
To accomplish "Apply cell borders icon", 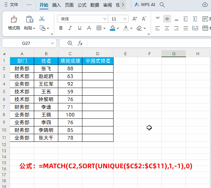I will click(x=99, y=28).
